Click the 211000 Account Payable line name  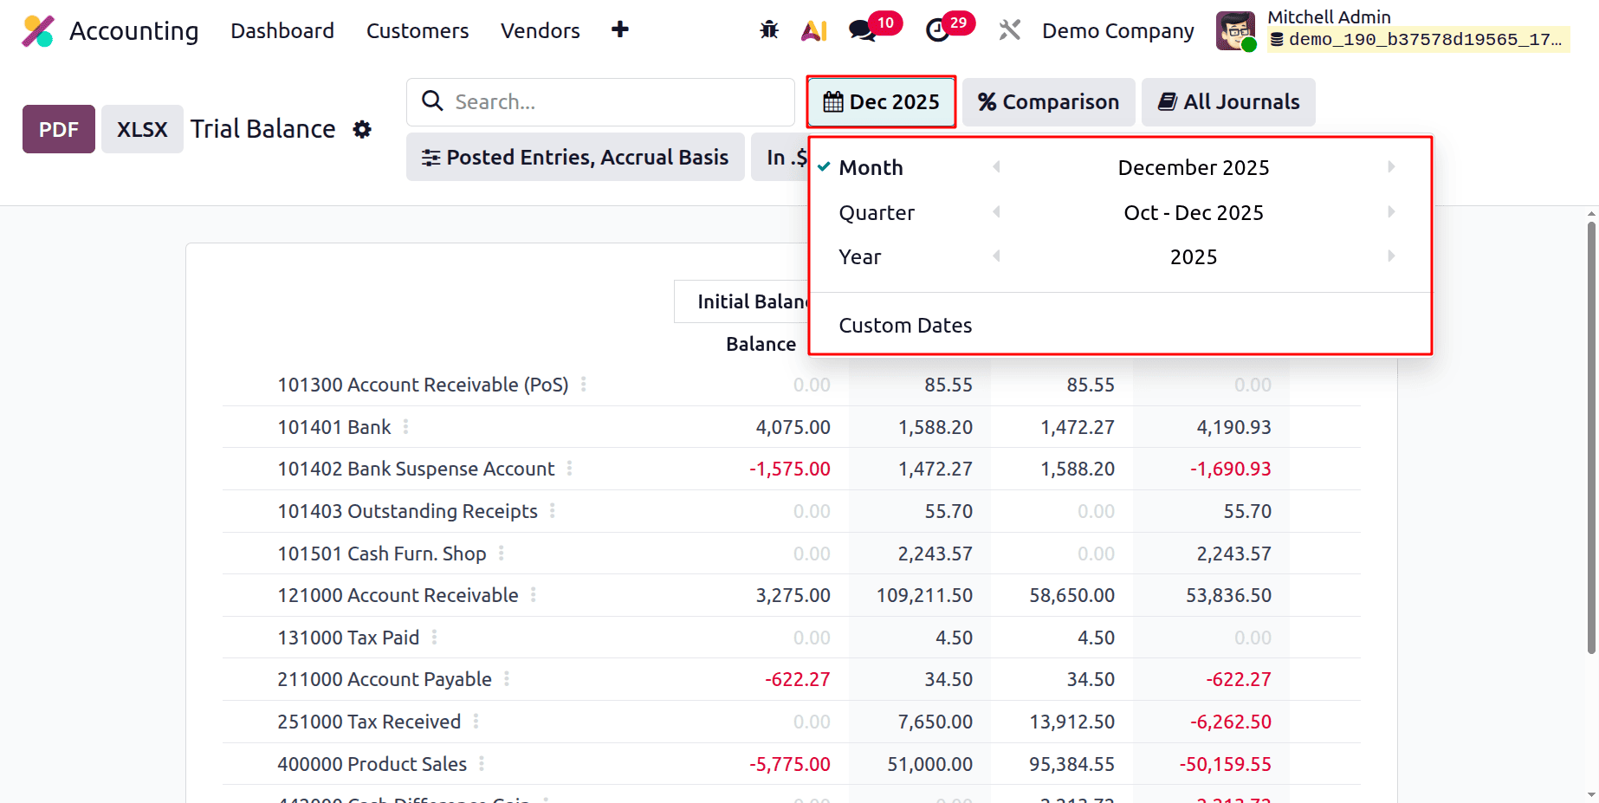[385, 679]
